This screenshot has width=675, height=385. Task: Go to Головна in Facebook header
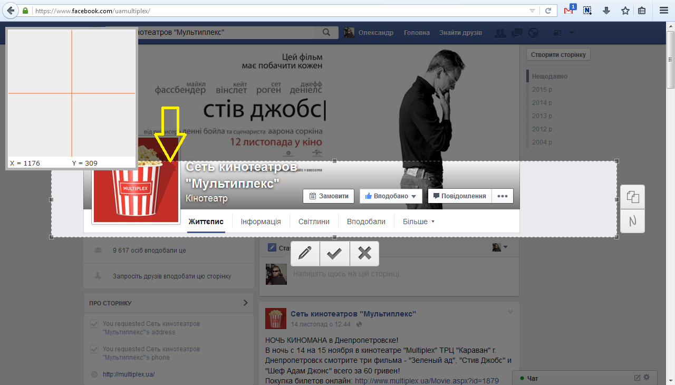pos(417,33)
